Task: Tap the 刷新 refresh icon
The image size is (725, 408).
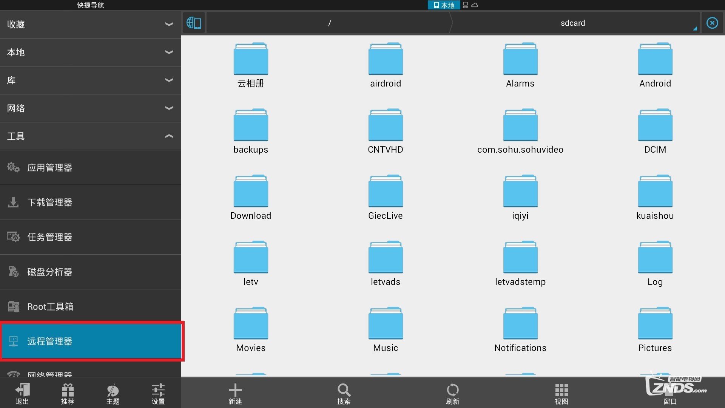Action: [x=453, y=393]
